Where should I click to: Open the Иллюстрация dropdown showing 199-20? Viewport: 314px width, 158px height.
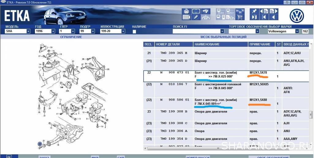(x=123, y=31)
